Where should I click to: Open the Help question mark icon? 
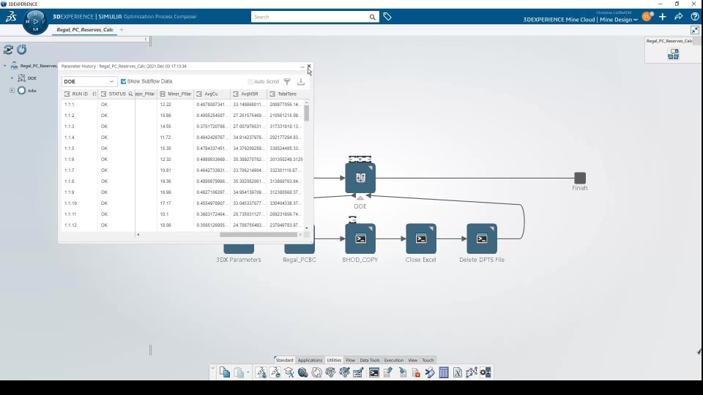695,17
